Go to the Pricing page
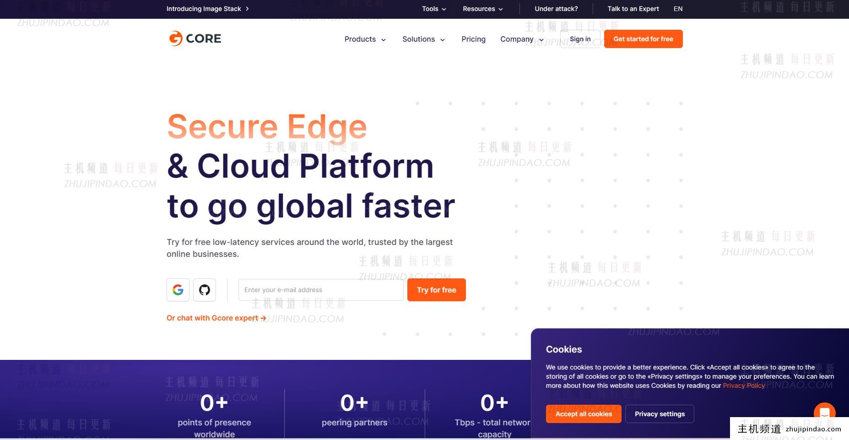The height and width of the screenshot is (440, 849). click(x=473, y=39)
